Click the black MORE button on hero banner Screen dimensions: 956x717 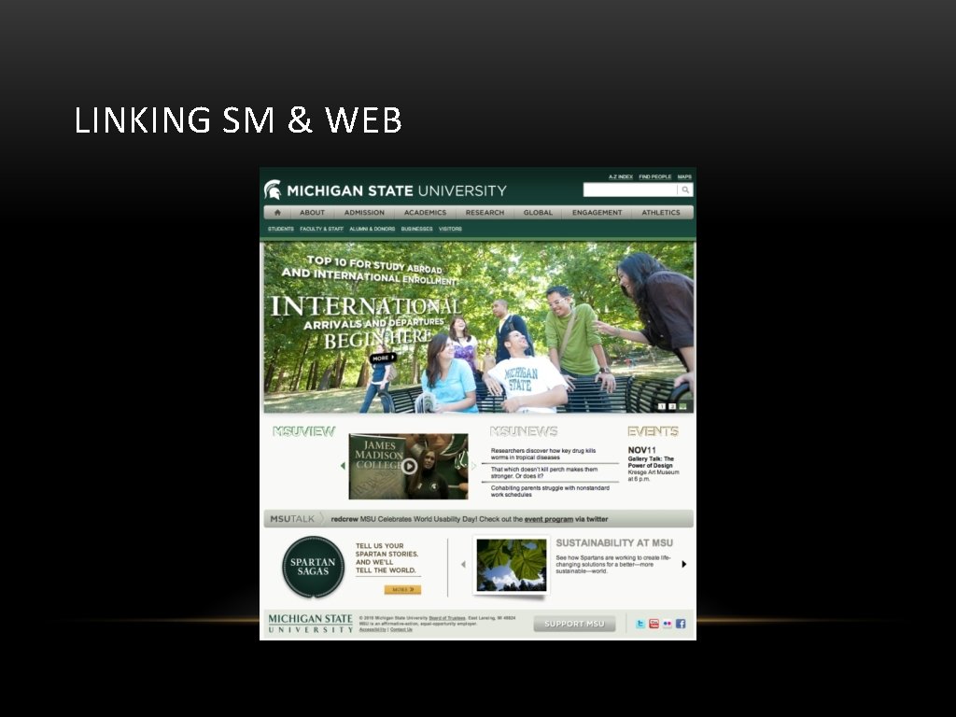pyautogui.click(x=383, y=358)
